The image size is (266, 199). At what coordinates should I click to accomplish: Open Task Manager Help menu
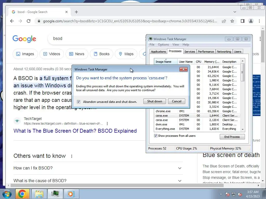186,45
